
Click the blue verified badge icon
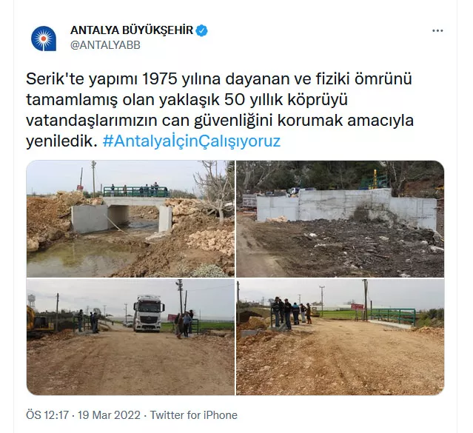(201, 30)
